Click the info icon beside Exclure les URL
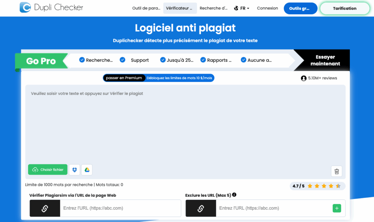The height and width of the screenshot is (222, 374). click(234, 195)
